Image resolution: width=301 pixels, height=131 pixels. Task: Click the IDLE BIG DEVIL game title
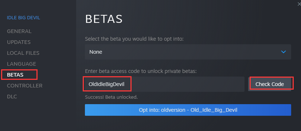tap(23, 18)
